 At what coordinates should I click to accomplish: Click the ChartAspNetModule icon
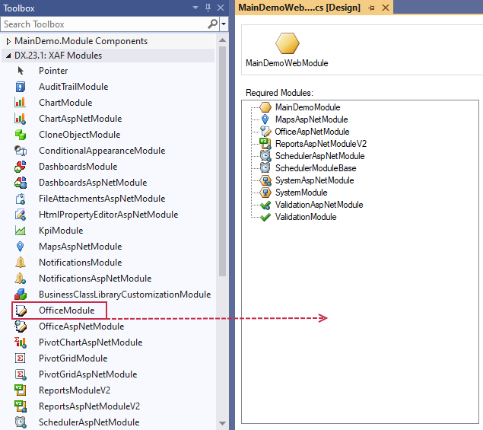(21, 119)
